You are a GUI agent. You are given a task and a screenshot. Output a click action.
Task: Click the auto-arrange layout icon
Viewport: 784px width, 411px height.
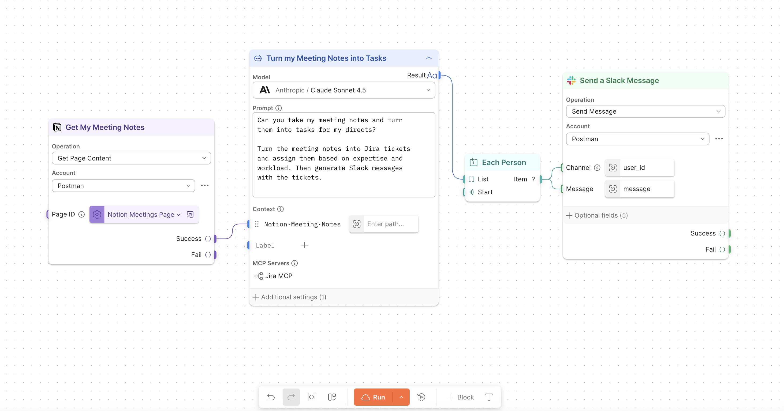(331, 397)
